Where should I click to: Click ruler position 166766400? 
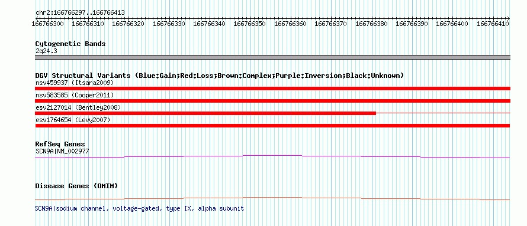pyautogui.click(x=452, y=24)
